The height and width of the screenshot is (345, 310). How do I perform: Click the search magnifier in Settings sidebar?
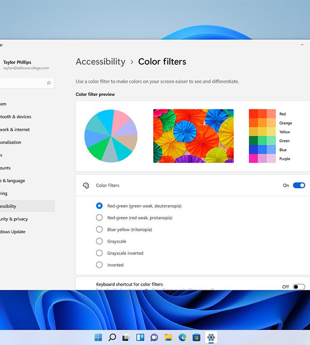click(48, 83)
